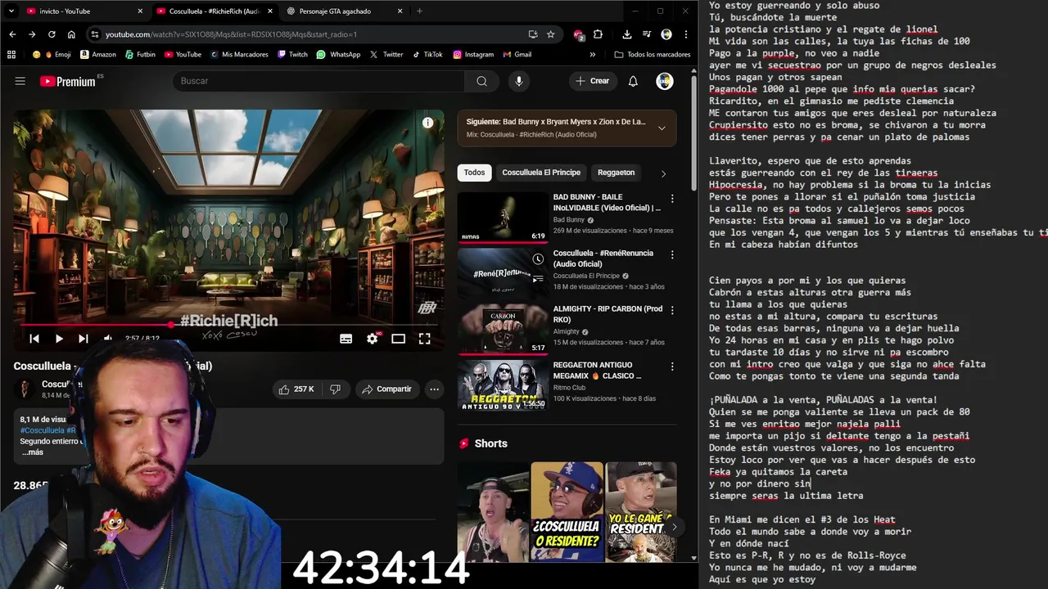Bookmark this page with star icon
This screenshot has width=1048, height=589.
[551, 34]
